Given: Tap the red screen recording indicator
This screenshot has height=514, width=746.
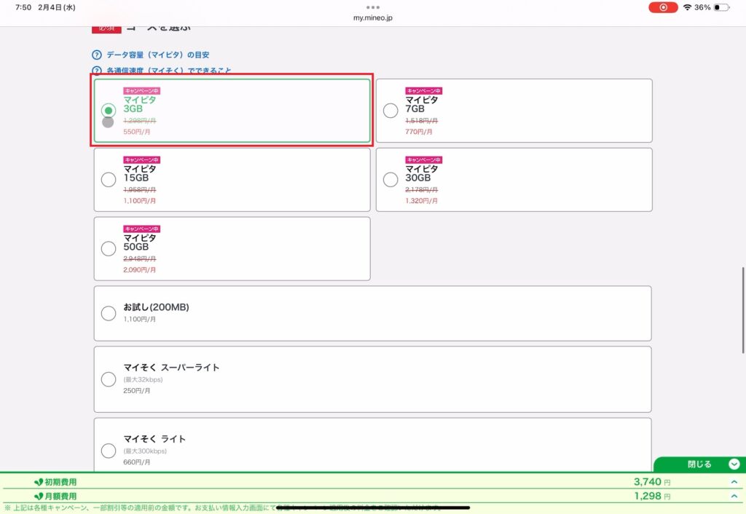Looking at the screenshot, I should click(663, 7).
